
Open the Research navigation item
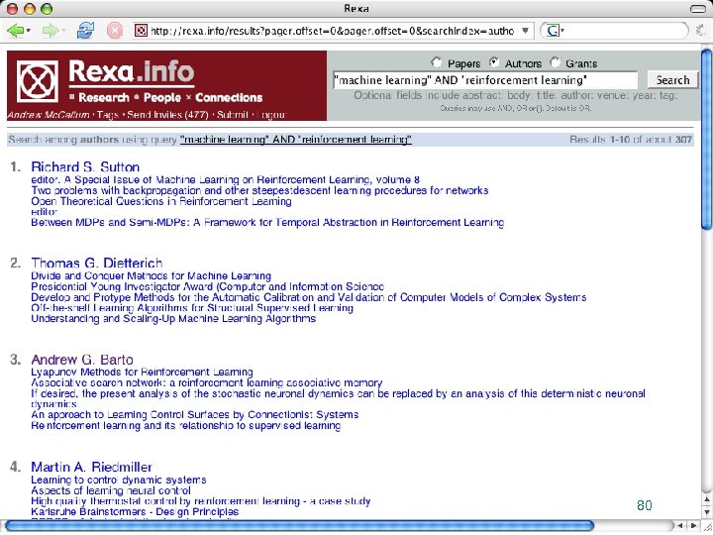coord(104,97)
